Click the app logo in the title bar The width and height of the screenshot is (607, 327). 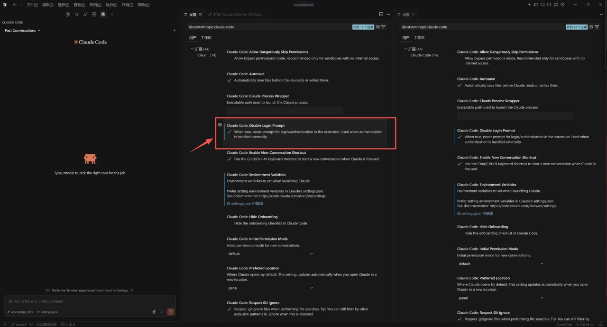[x=5, y=5]
